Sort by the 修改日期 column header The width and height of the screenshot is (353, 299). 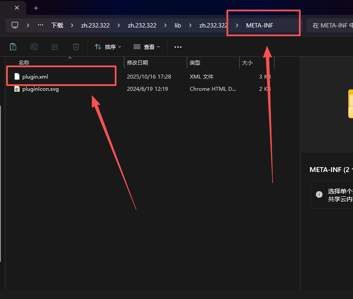pos(137,63)
